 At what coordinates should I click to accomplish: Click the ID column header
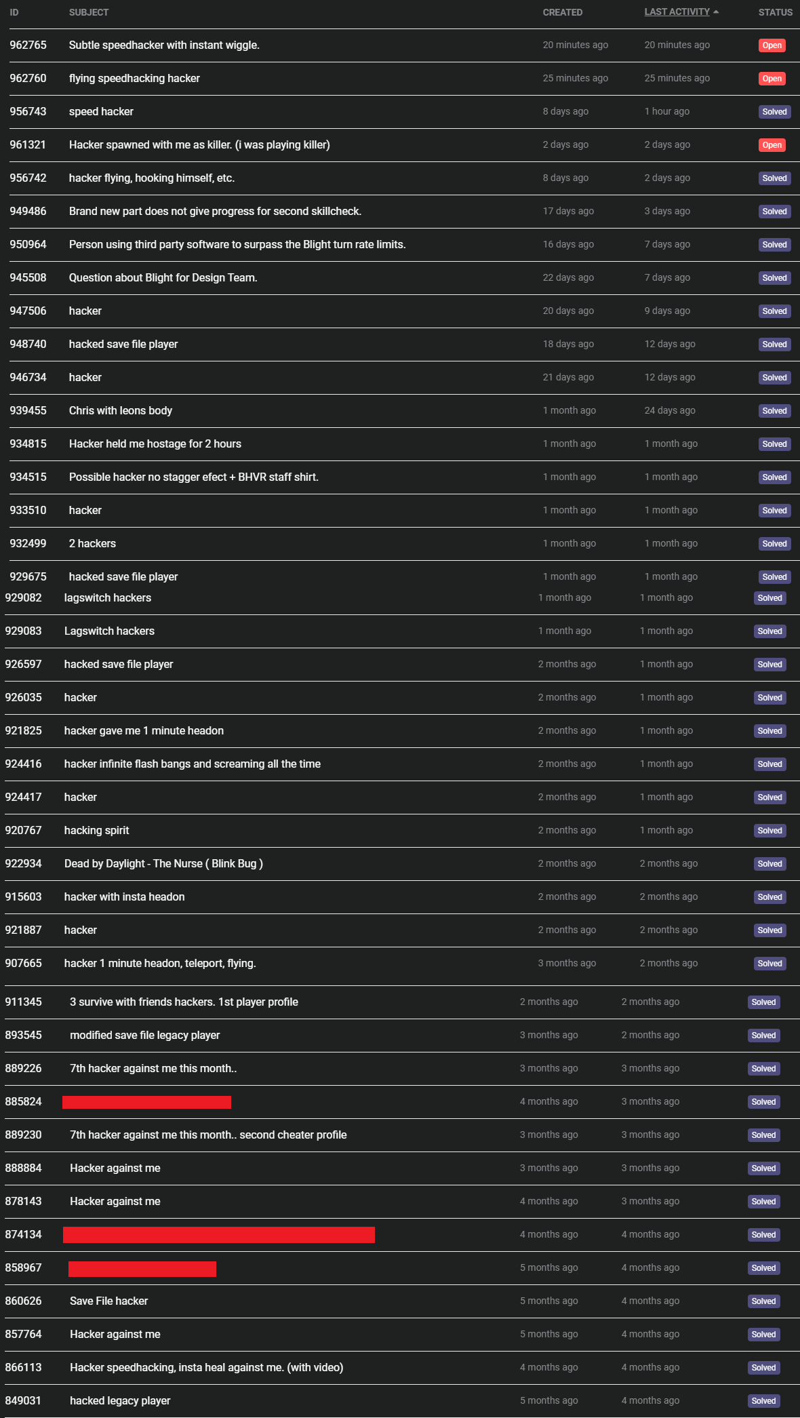coord(14,12)
